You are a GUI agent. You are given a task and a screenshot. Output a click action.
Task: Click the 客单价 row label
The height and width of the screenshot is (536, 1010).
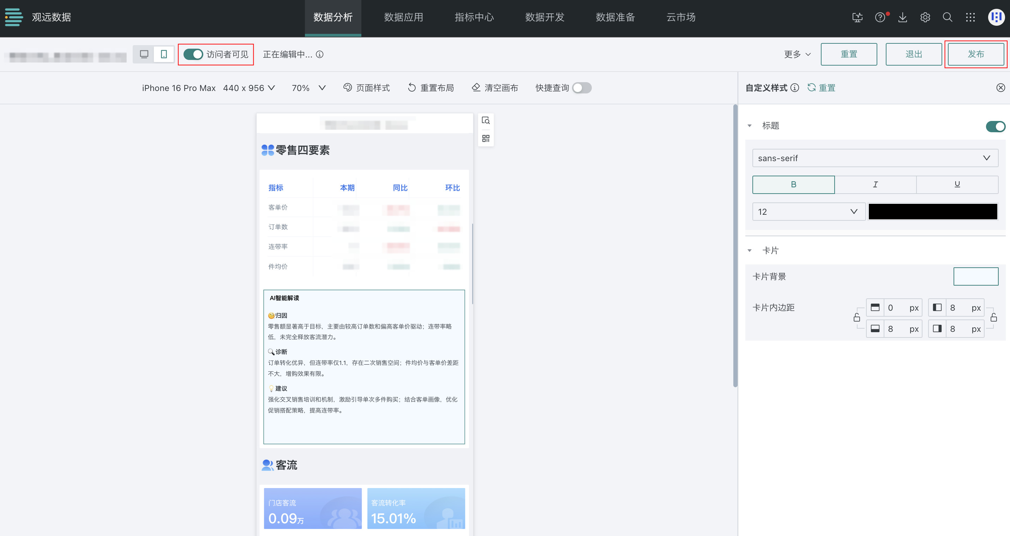point(278,207)
